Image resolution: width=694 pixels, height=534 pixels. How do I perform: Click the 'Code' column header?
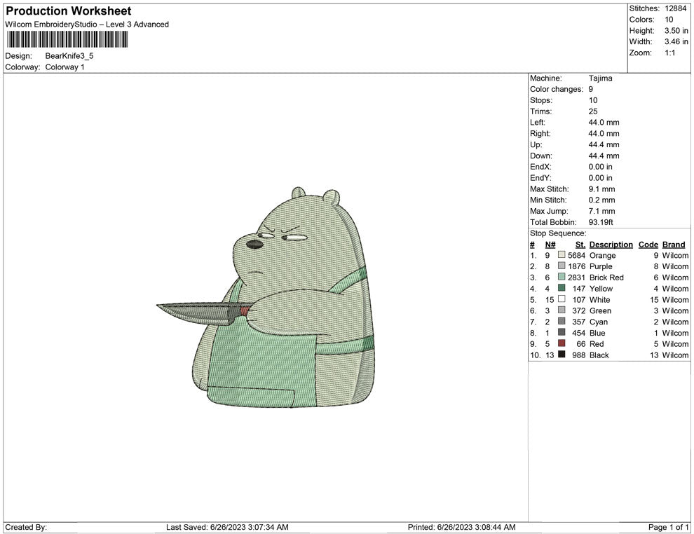tap(648, 245)
